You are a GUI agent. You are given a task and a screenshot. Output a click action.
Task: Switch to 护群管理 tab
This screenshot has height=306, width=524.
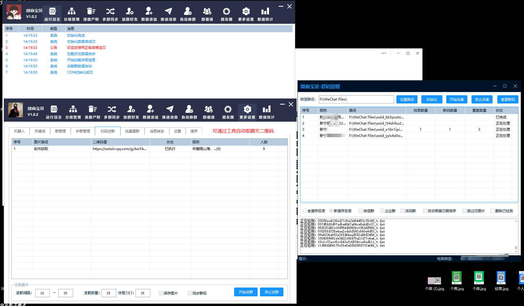(83, 131)
